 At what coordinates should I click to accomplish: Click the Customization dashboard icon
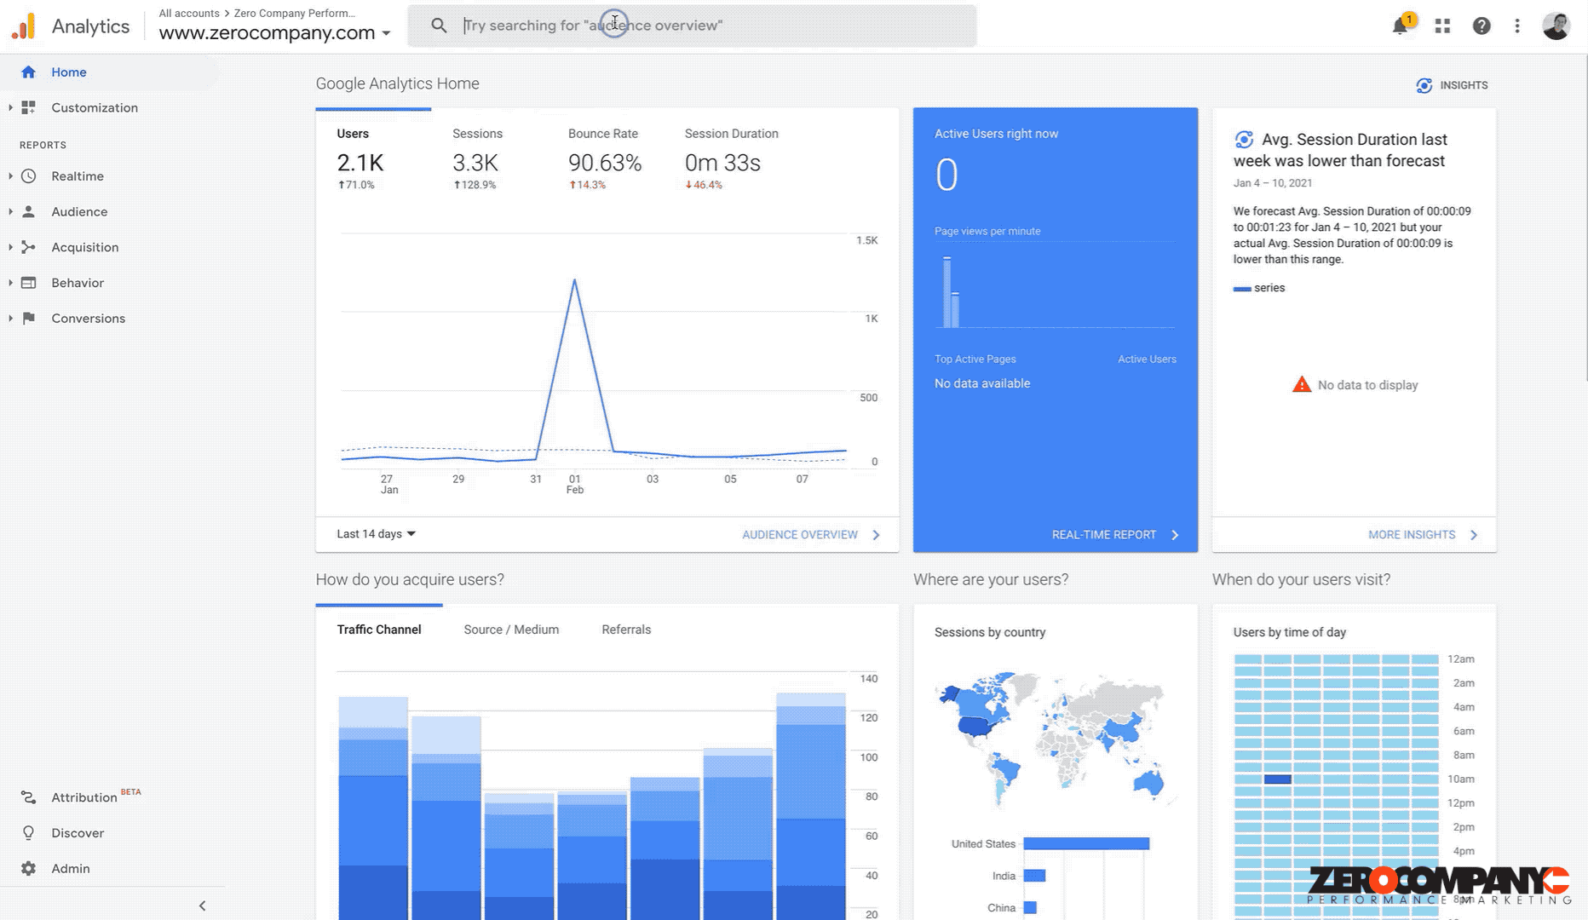28,107
